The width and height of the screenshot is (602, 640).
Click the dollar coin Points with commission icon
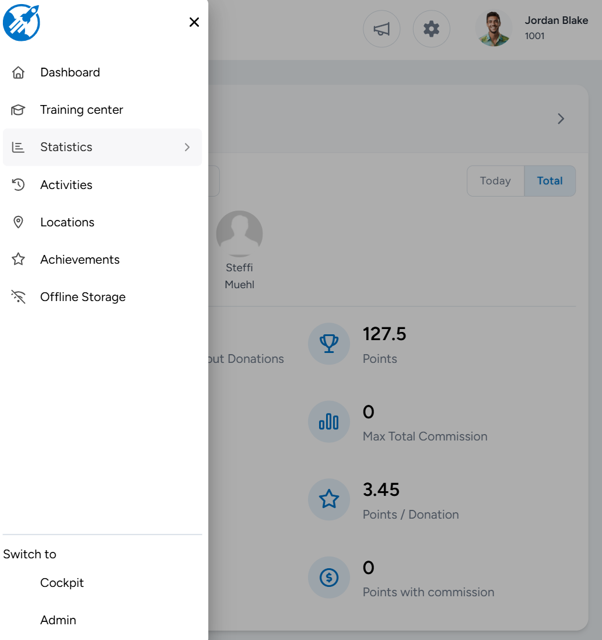pos(329,577)
